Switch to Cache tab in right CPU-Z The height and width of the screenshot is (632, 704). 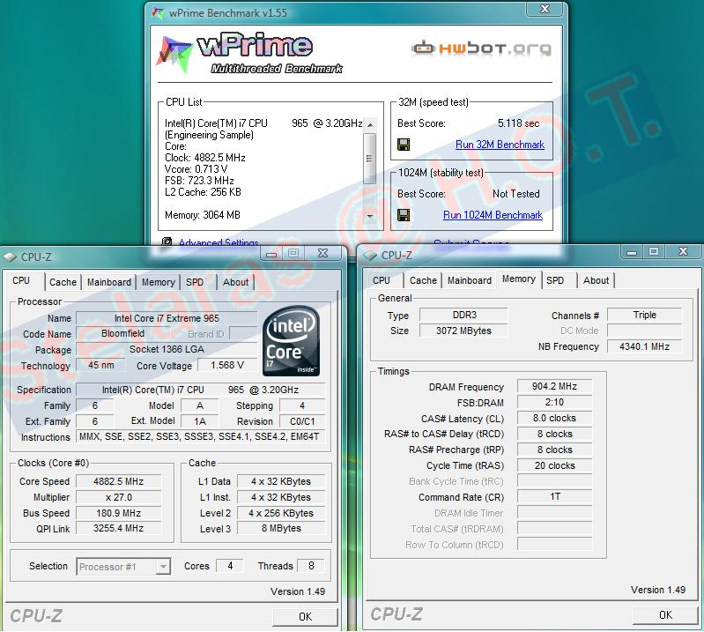pos(423,280)
